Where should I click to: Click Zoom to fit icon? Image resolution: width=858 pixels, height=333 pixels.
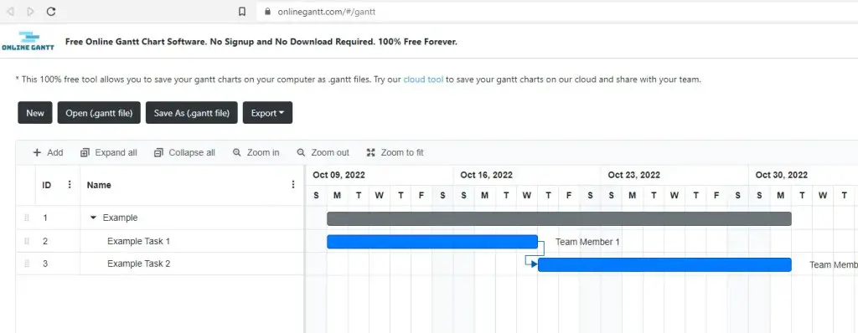click(370, 152)
